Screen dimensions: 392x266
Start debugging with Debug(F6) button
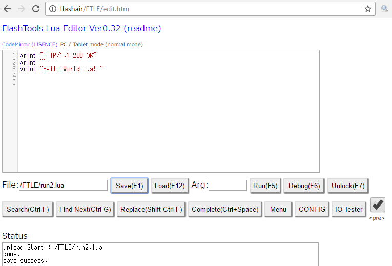coord(304,186)
